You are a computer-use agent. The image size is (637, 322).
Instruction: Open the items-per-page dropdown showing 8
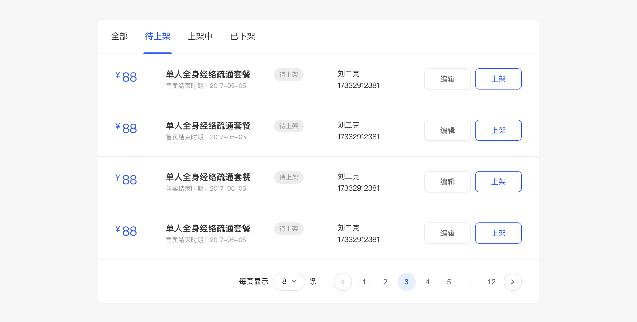pyautogui.click(x=289, y=281)
